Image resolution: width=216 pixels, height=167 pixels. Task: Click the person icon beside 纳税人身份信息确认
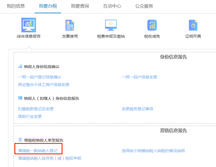[20, 66]
